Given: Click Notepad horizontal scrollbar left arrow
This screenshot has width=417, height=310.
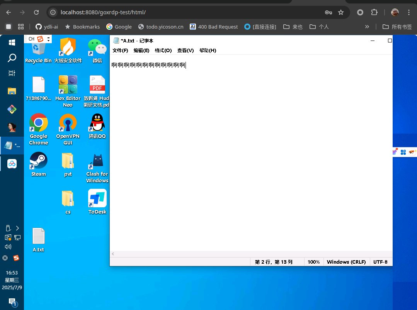Looking at the screenshot, I should [x=113, y=254].
